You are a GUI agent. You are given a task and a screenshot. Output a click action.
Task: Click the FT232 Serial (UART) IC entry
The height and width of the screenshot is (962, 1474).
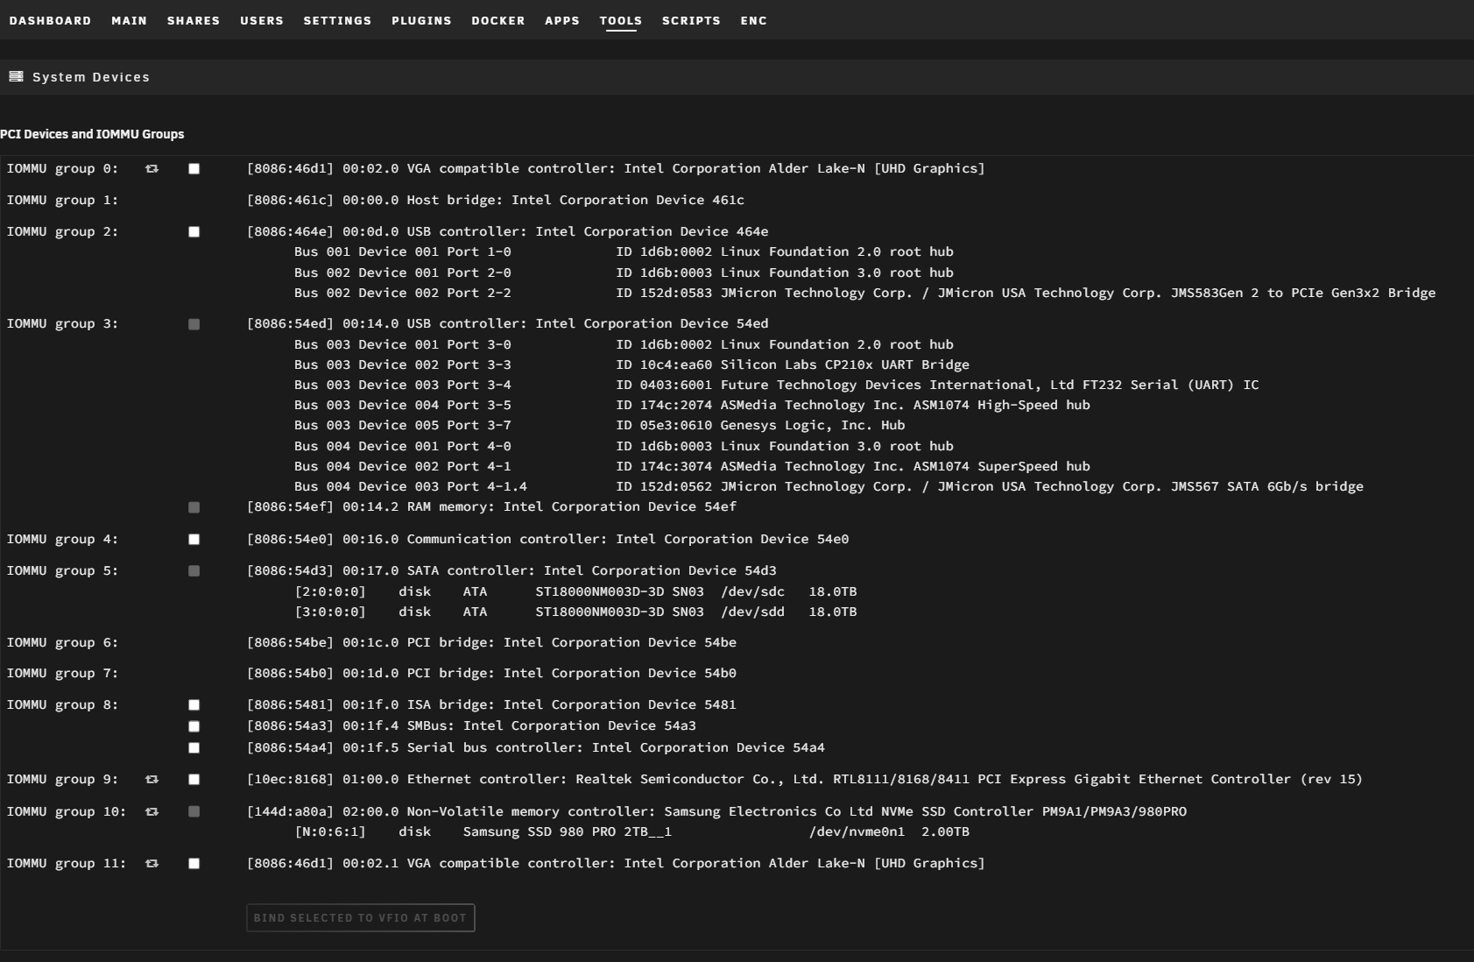point(776,386)
